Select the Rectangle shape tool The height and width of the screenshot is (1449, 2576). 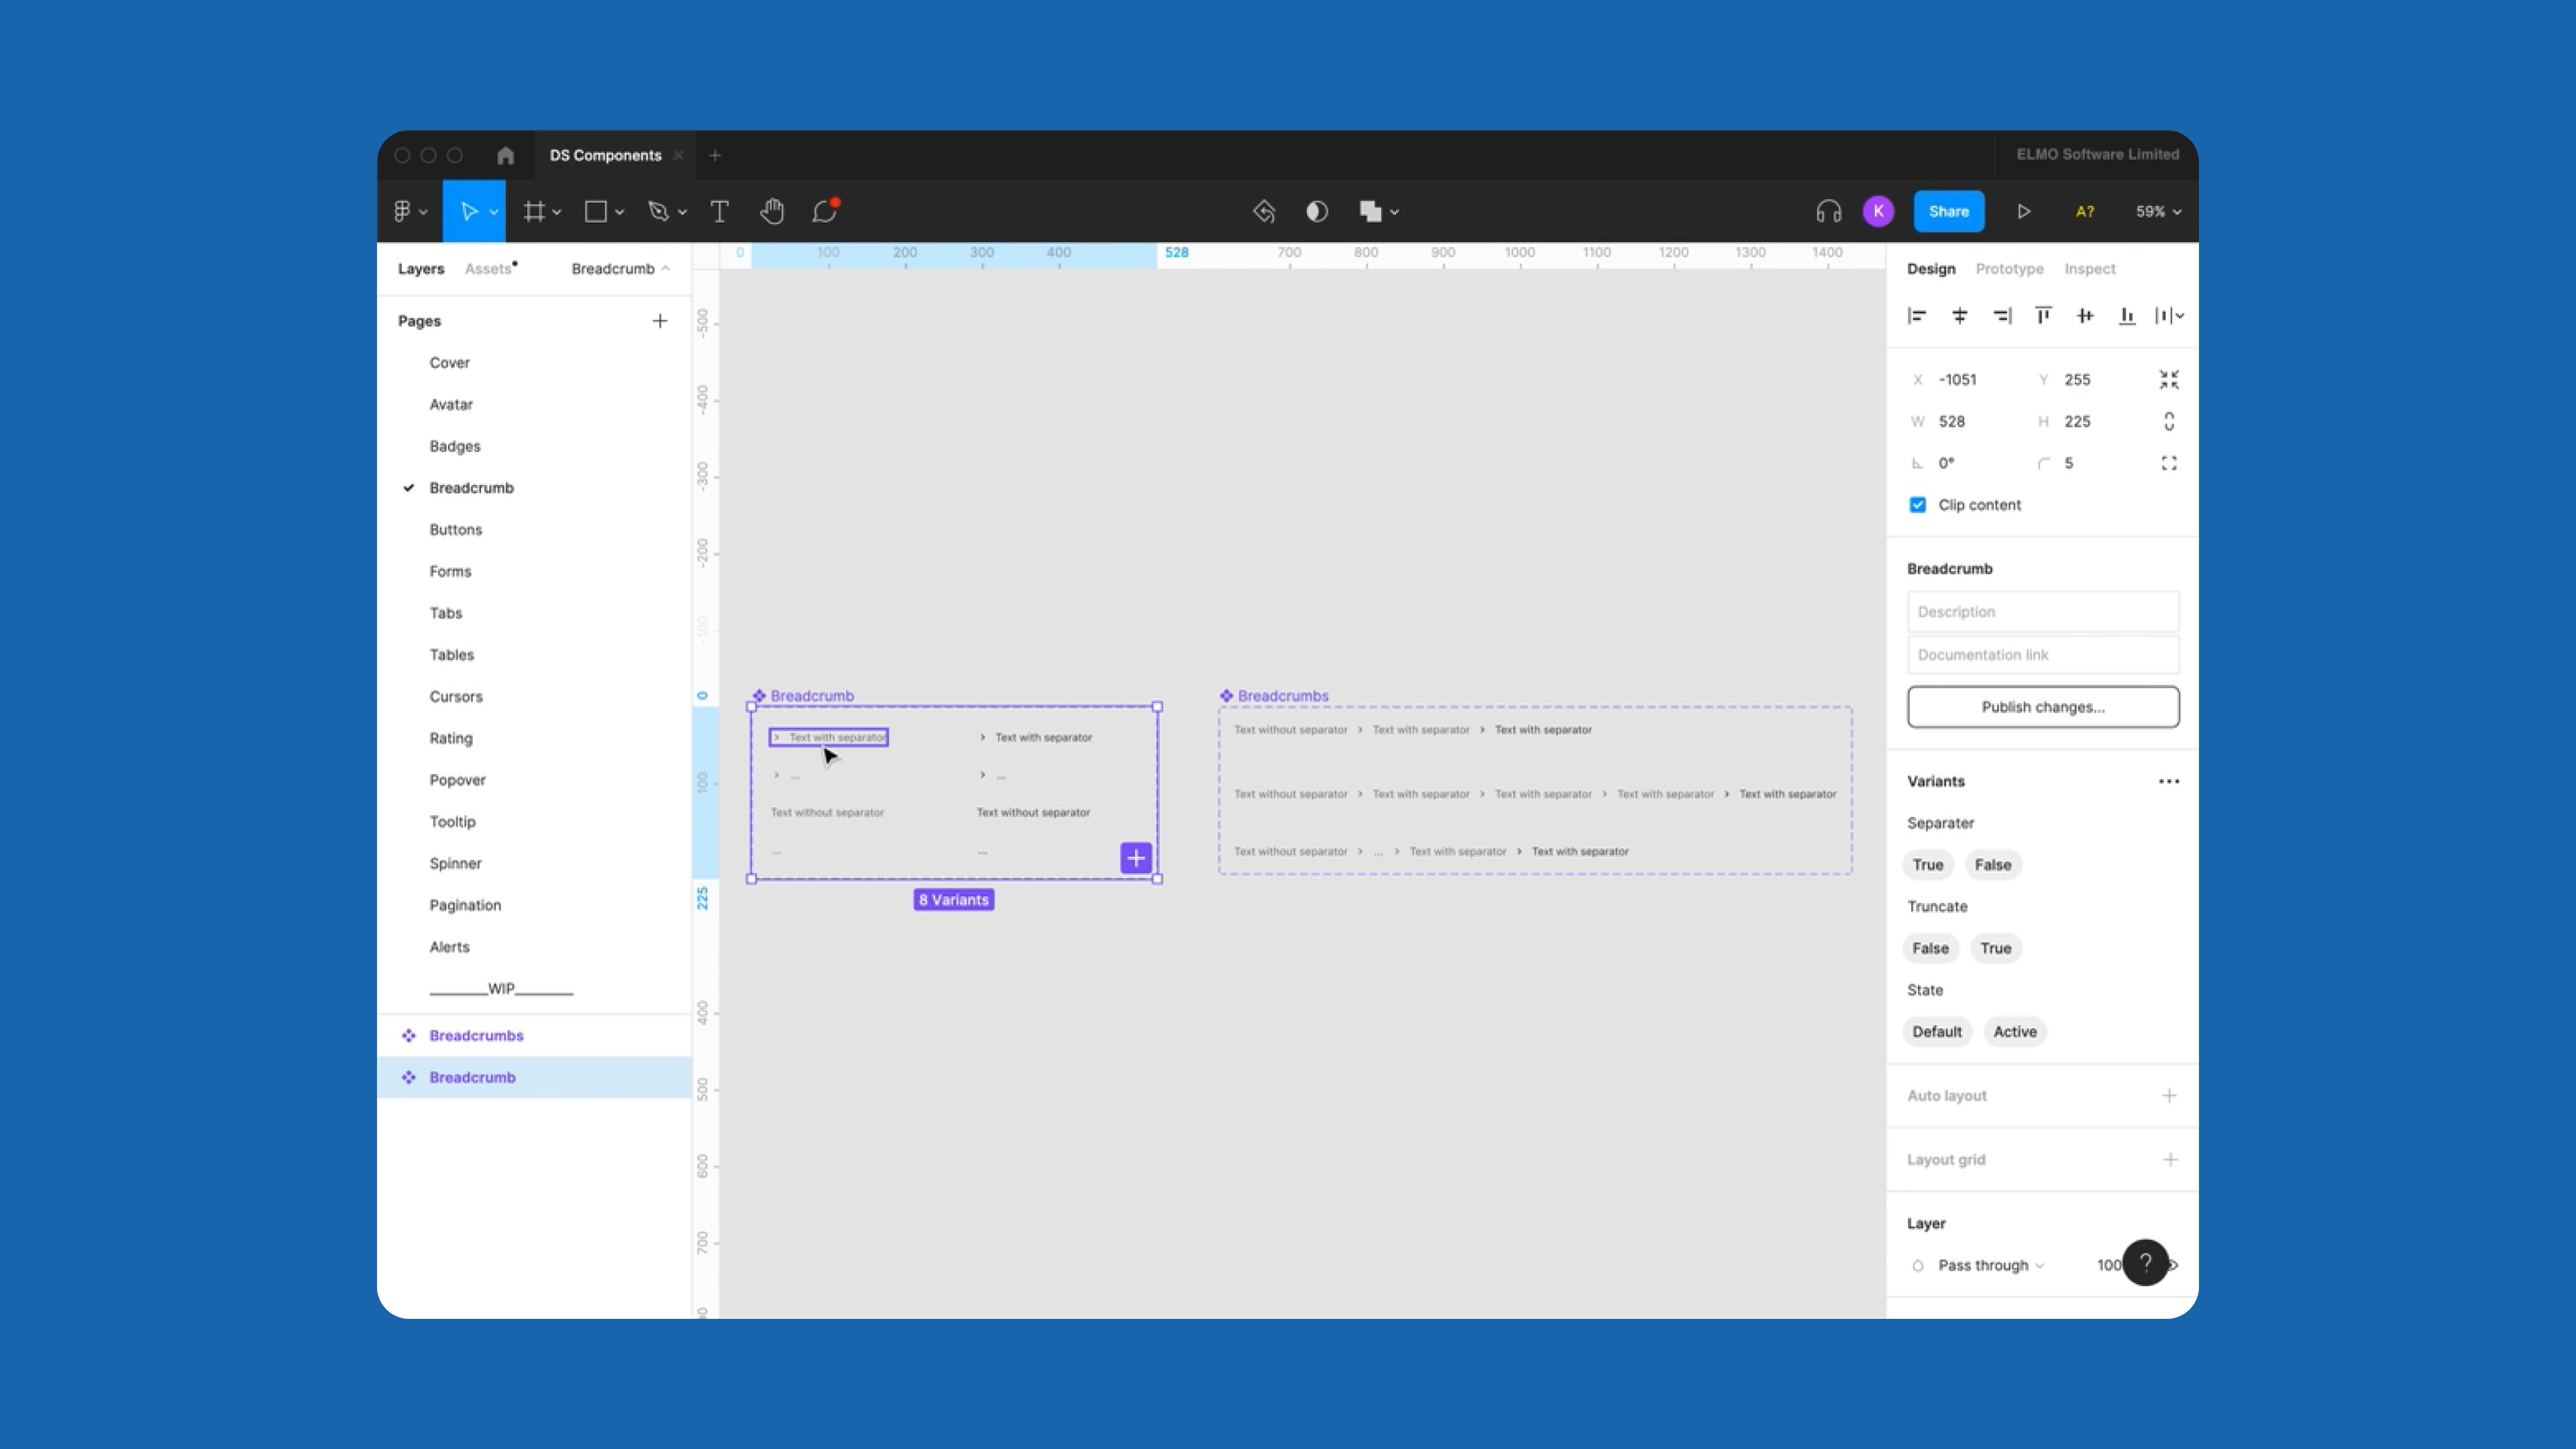(x=596, y=211)
